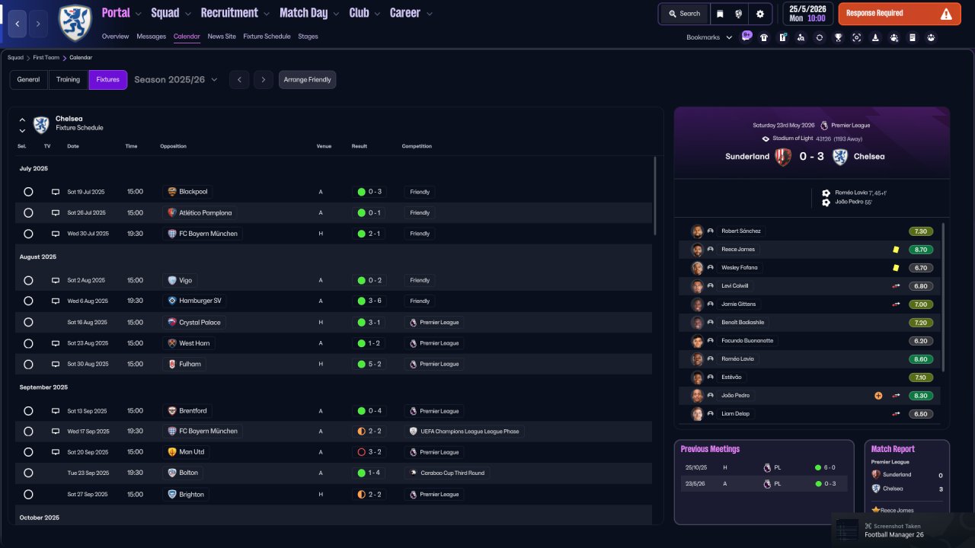Click the Premier League logo in match header
Screen dimensions: 975x548
[824, 126]
